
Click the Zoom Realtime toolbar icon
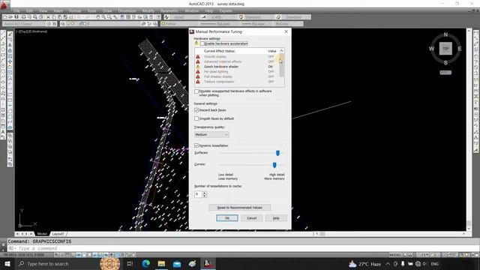103,17
